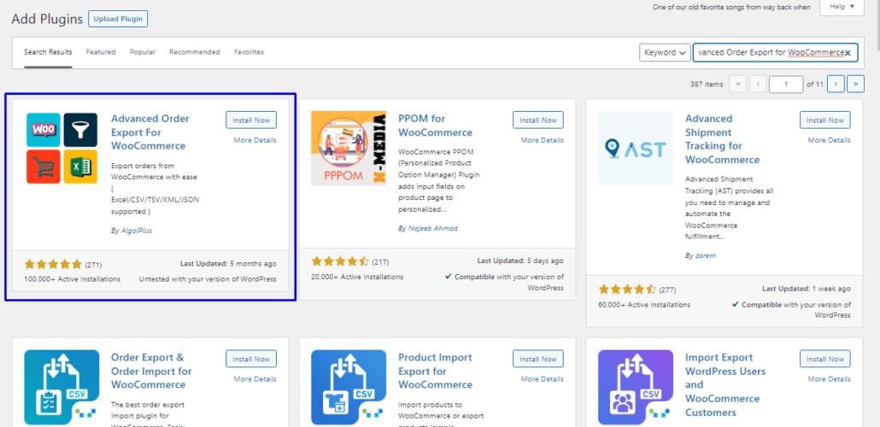Switch to the Search Results tab
The height and width of the screenshot is (427, 880).
pyautogui.click(x=48, y=52)
